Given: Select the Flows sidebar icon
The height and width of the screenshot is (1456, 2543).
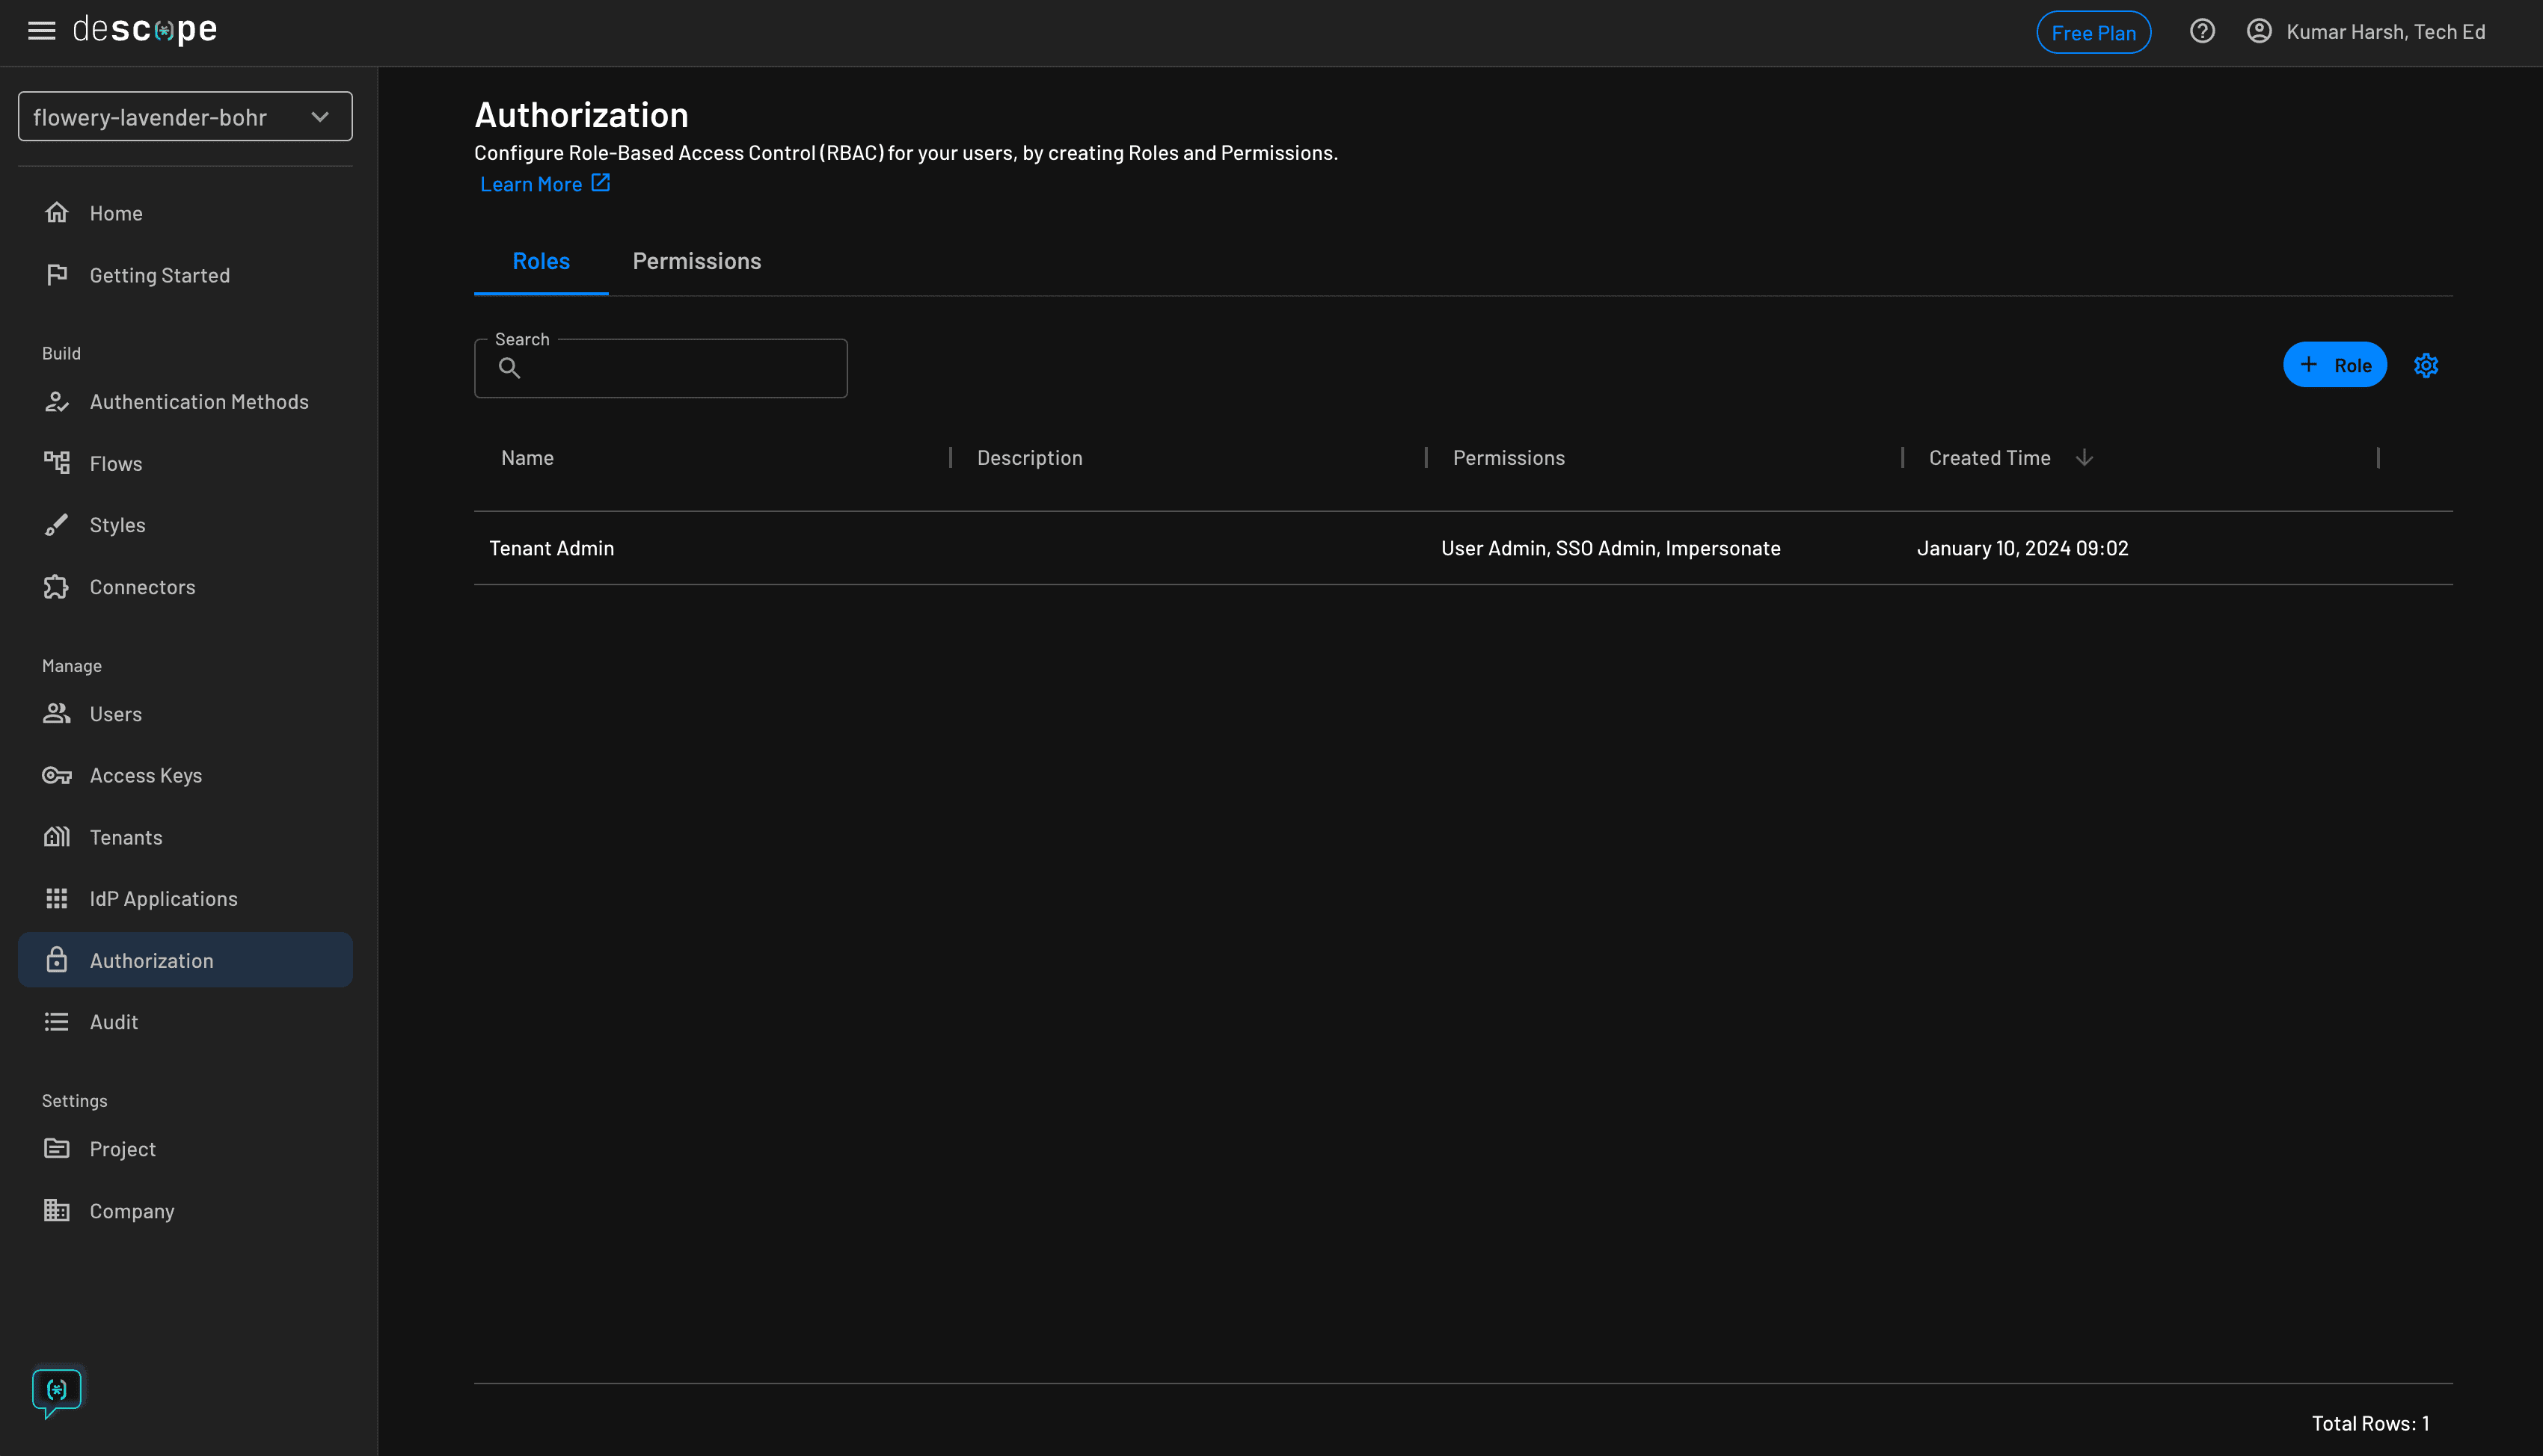Looking at the screenshot, I should click(x=57, y=463).
